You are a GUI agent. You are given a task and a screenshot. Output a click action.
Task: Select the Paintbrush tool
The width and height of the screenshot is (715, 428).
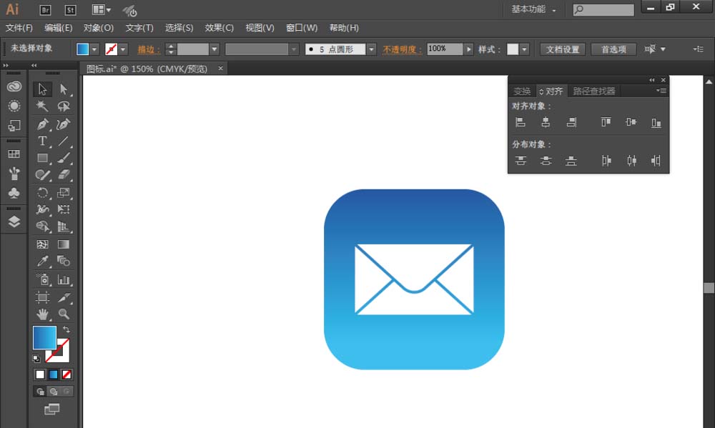[x=64, y=158]
